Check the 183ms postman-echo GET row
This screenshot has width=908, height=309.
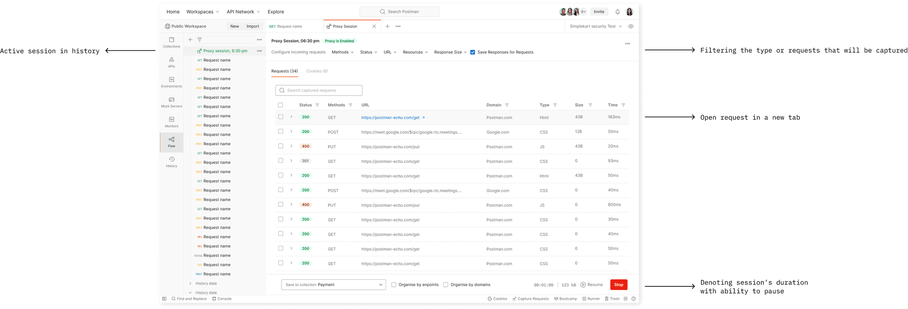[281, 117]
